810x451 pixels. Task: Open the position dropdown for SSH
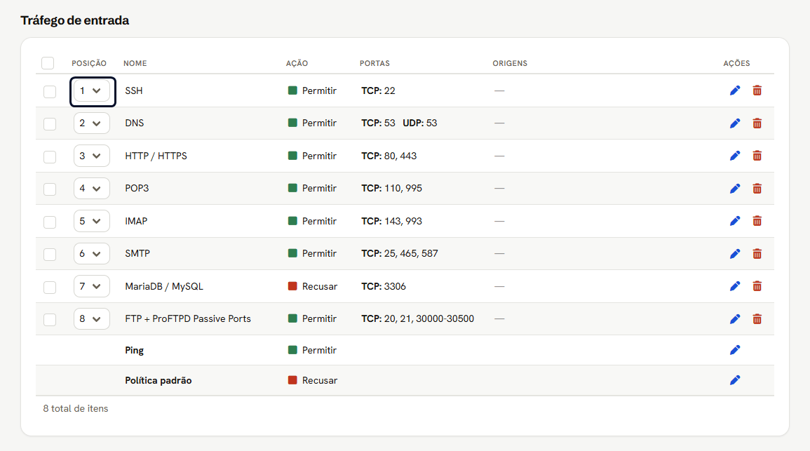(92, 91)
